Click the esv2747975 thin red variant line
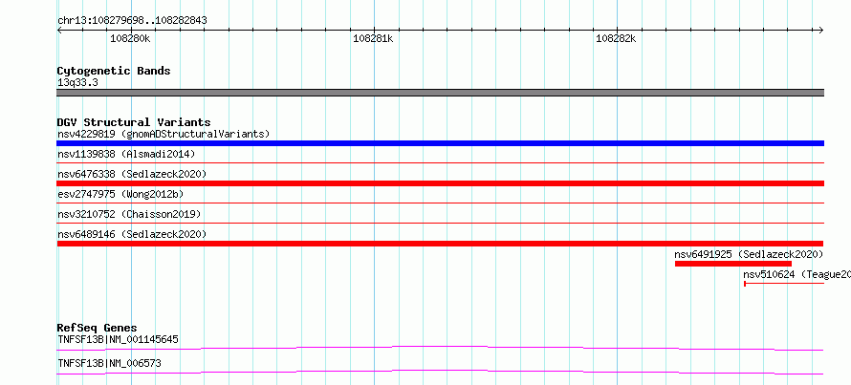This screenshot has height=385, width=851. pyautogui.click(x=440, y=203)
